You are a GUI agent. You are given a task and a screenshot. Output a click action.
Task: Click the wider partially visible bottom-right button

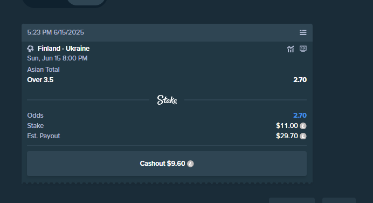292,200
